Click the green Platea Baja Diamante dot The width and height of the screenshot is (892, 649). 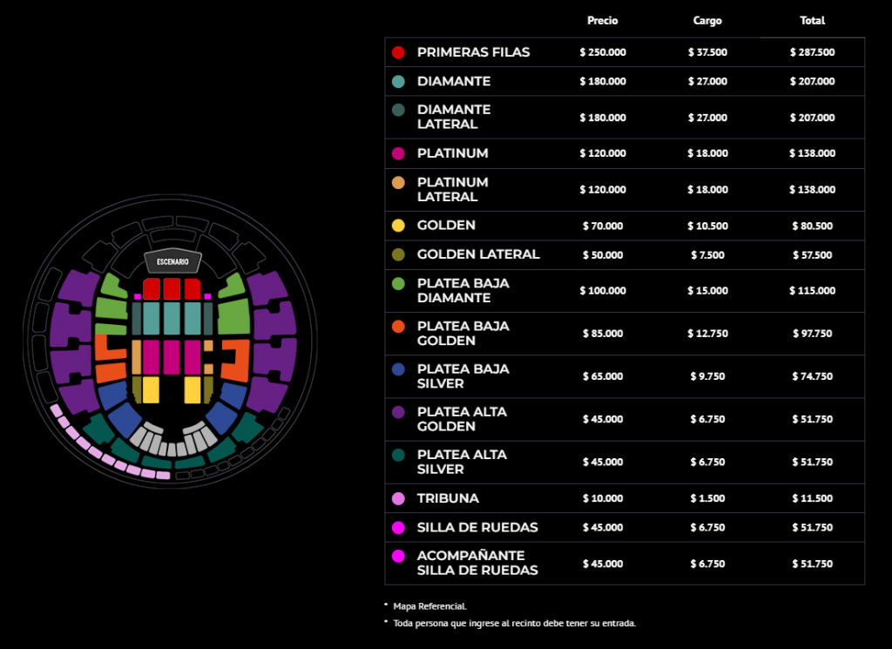pyautogui.click(x=399, y=284)
